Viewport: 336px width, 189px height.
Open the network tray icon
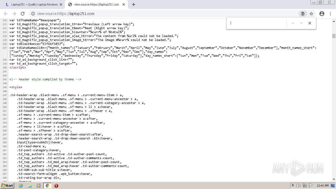(305, 186)
